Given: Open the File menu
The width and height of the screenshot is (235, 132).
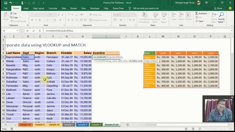Looking at the screenshot, I should point(6,8).
